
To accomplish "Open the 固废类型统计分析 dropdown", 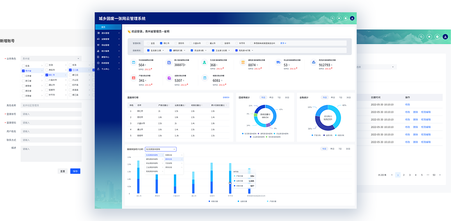I will point(160,149).
